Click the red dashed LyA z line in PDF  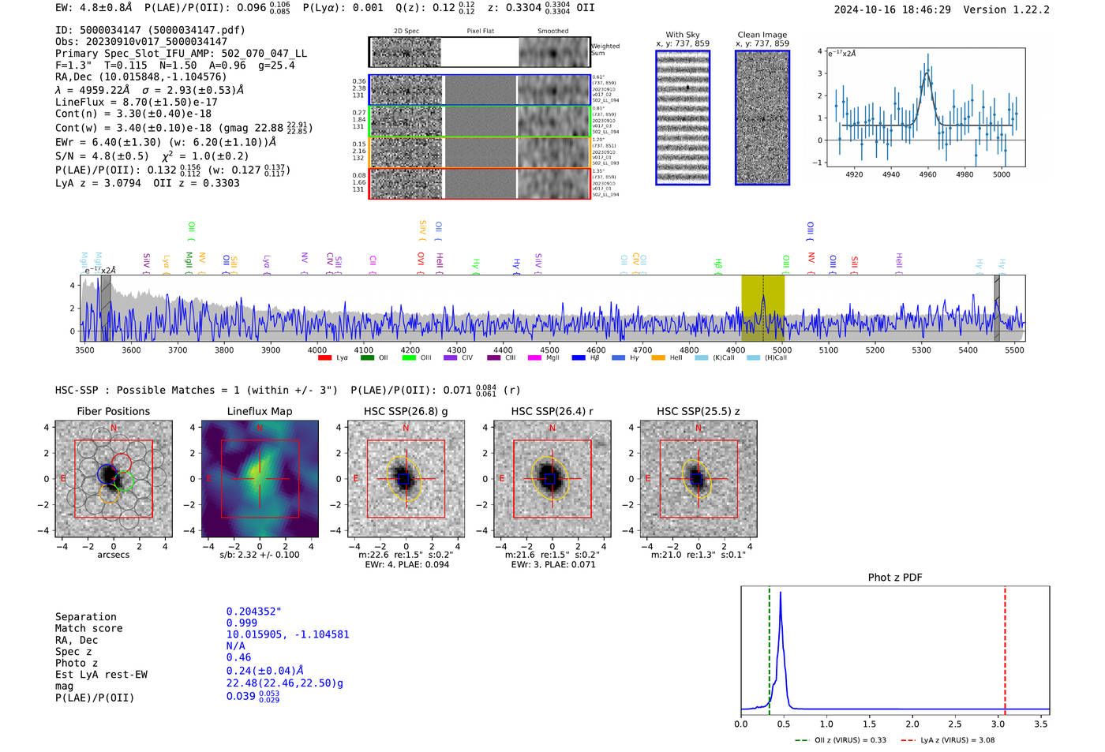[x=1005, y=651]
